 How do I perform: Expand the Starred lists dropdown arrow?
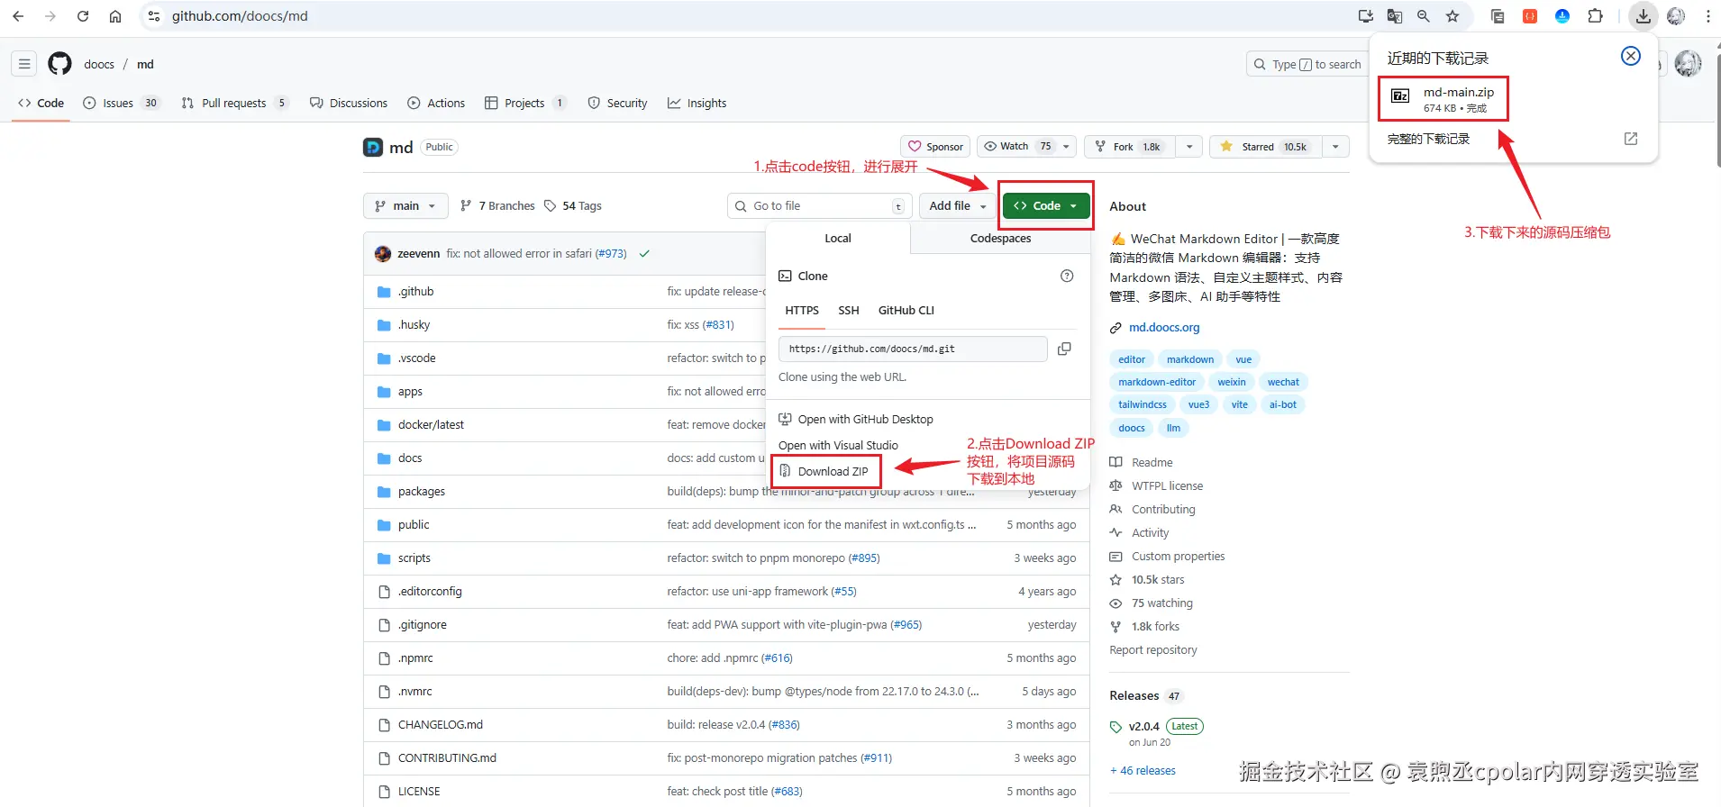1335,147
